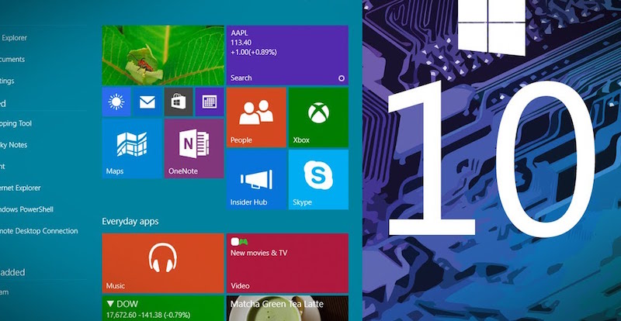Open the DOW finance tile
Viewport: 621px width, 321px height.
click(x=163, y=309)
